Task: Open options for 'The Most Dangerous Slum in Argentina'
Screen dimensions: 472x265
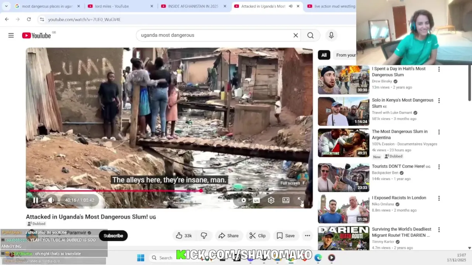Action: (x=439, y=132)
